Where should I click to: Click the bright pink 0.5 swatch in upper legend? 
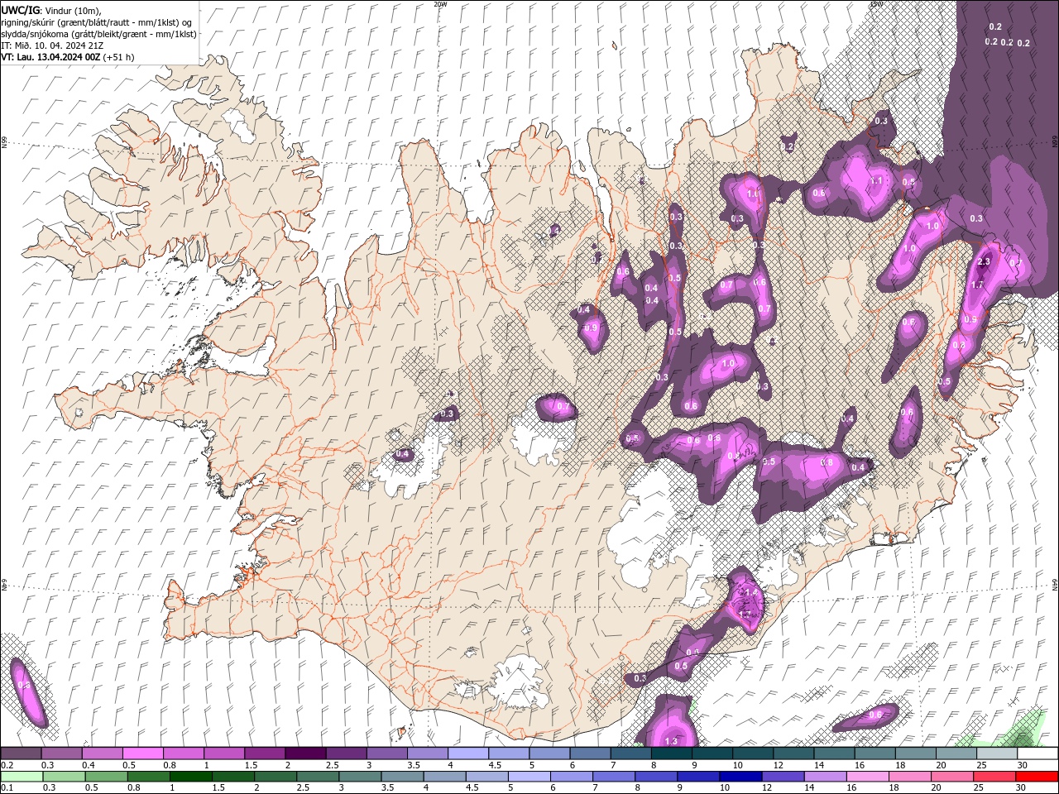click(x=143, y=753)
